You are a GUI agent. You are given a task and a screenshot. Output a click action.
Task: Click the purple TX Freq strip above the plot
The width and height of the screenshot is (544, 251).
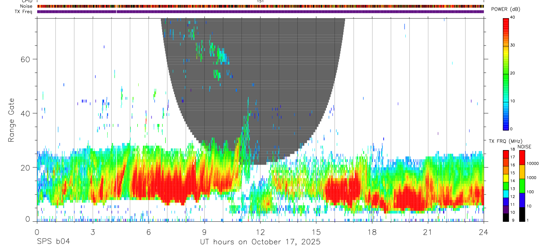[x=260, y=12]
